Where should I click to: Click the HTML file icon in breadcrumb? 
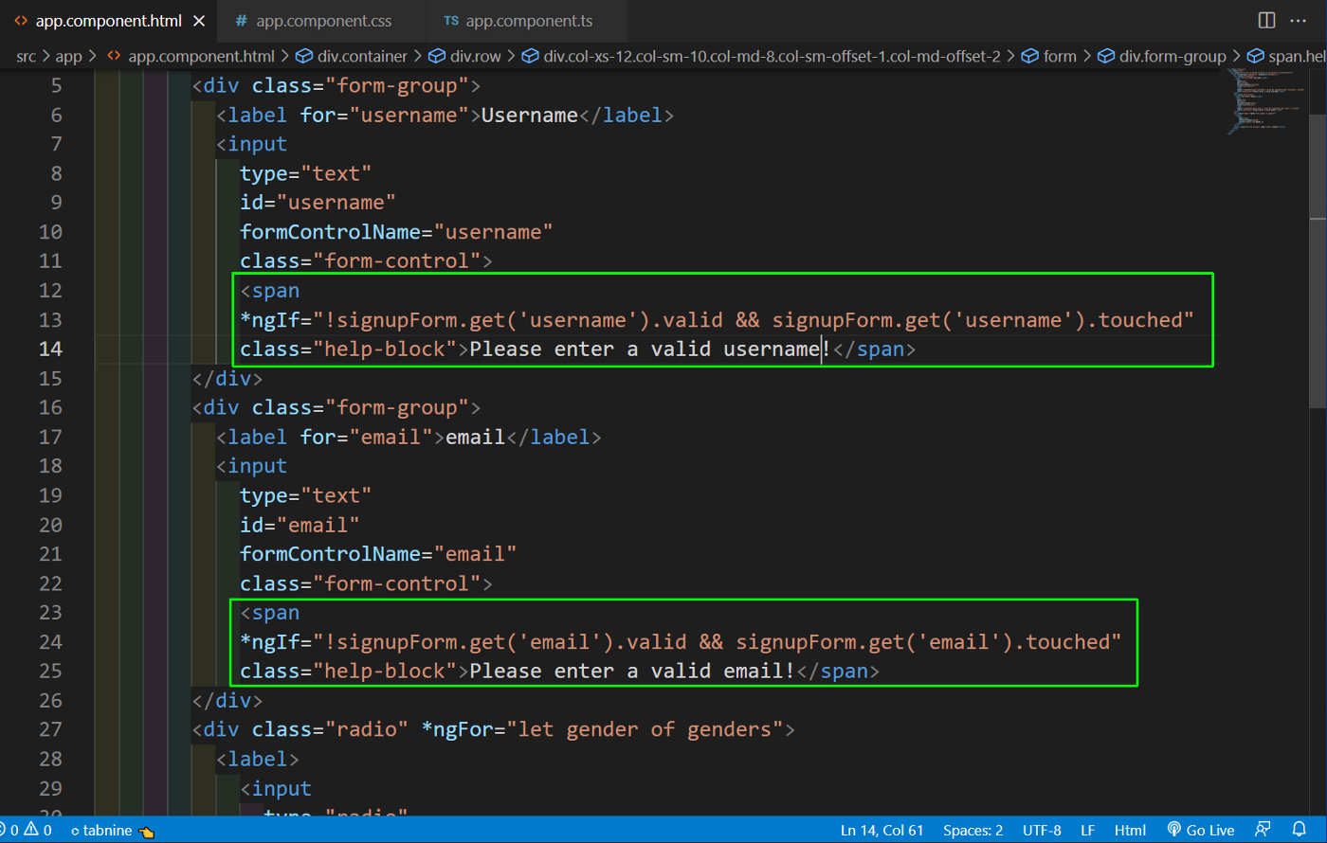(115, 57)
